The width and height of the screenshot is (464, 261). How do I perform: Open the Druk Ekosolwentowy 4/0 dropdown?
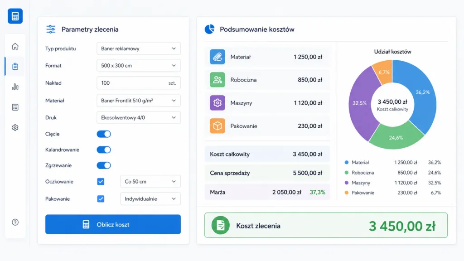pos(139,117)
